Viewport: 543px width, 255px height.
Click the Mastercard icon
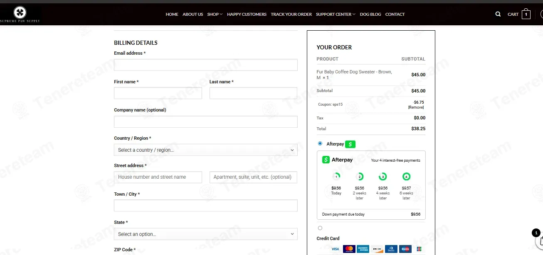[349, 249]
